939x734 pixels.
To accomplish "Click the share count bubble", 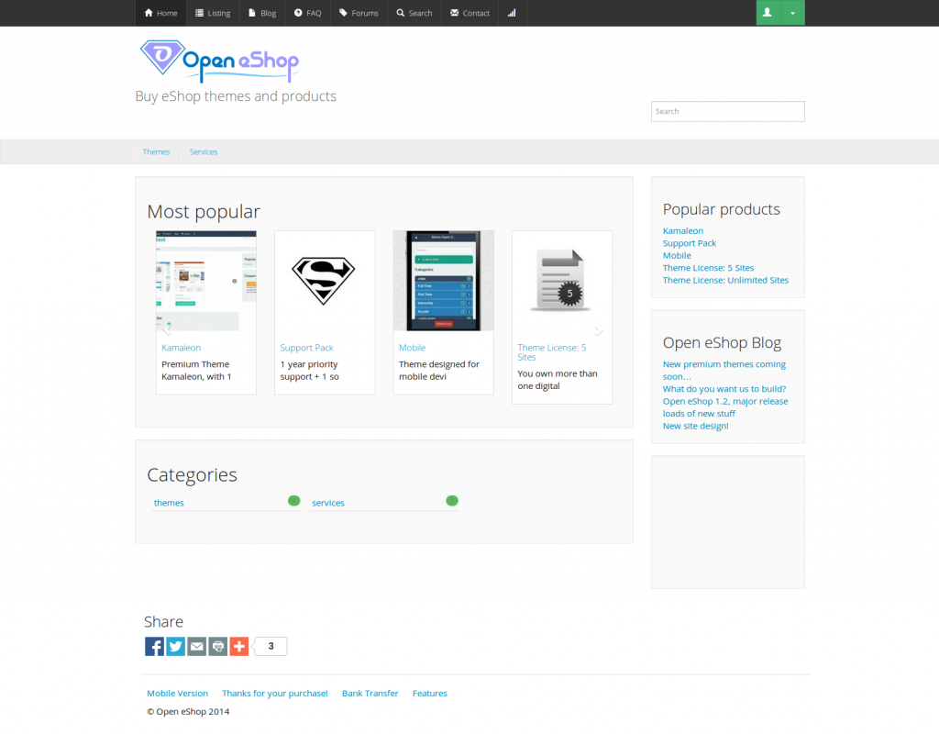I will point(271,647).
